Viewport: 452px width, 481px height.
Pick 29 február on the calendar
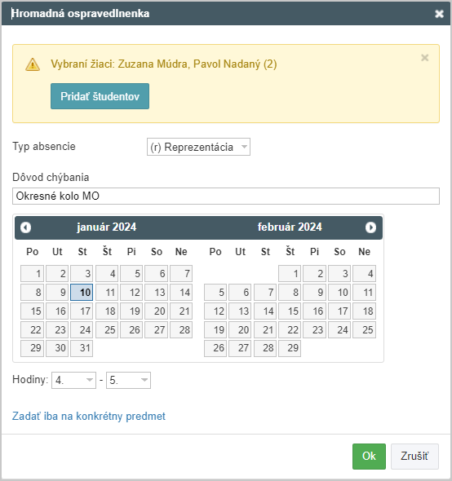click(x=290, y=348)
